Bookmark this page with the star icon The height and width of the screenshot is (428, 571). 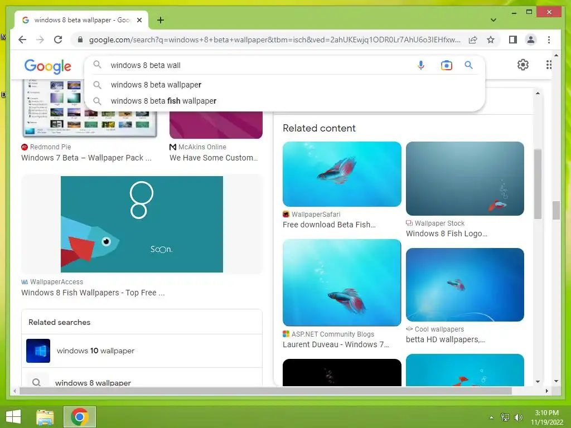tap(491, 40)
